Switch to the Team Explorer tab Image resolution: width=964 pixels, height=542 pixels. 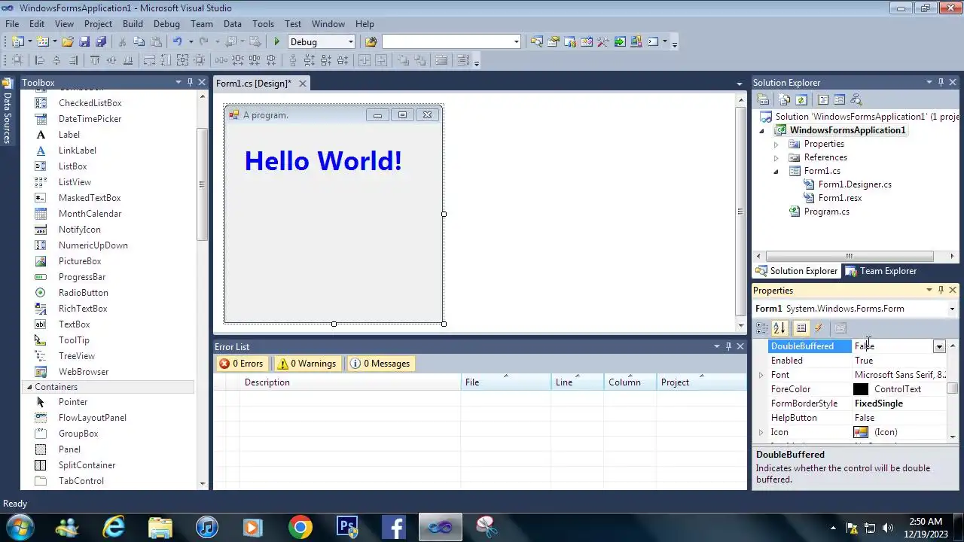(x=881, y=271)
